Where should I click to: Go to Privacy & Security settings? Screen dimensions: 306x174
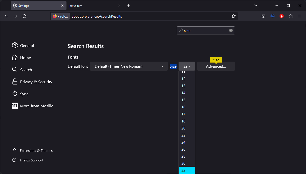pyautogui.click(x=36, y=82)
